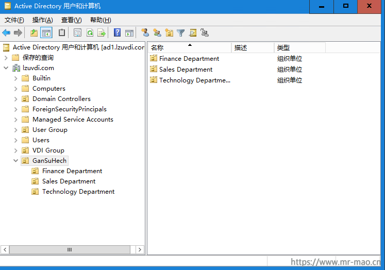The image size is (385, 270).
Task: Expand the Managed Service Accounts node
Action: point(16,120)
